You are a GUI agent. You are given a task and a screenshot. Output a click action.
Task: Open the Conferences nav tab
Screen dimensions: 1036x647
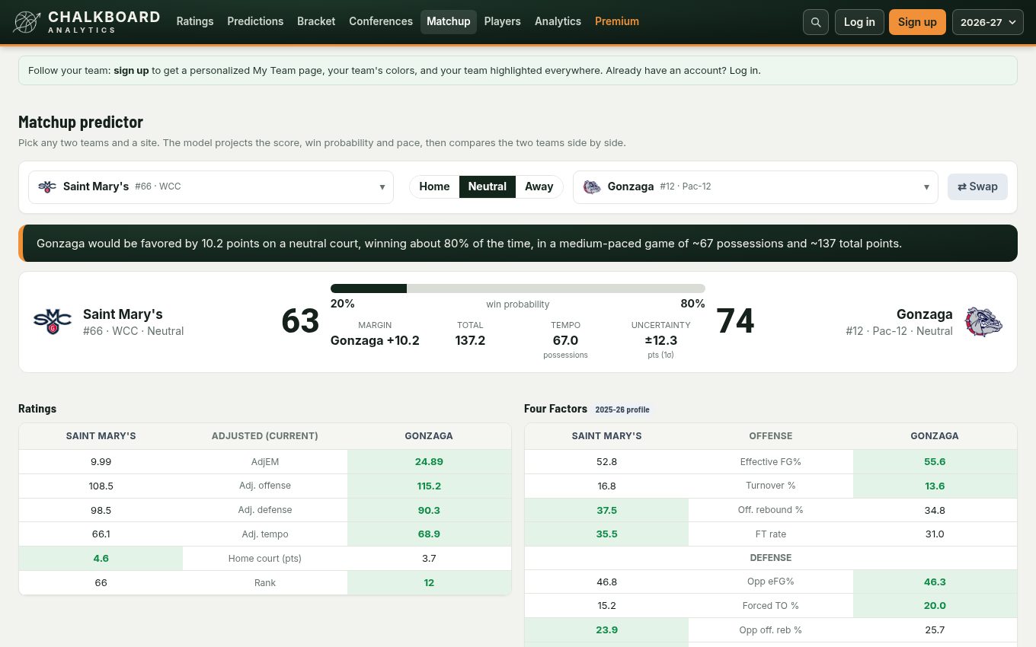[381, 22]
